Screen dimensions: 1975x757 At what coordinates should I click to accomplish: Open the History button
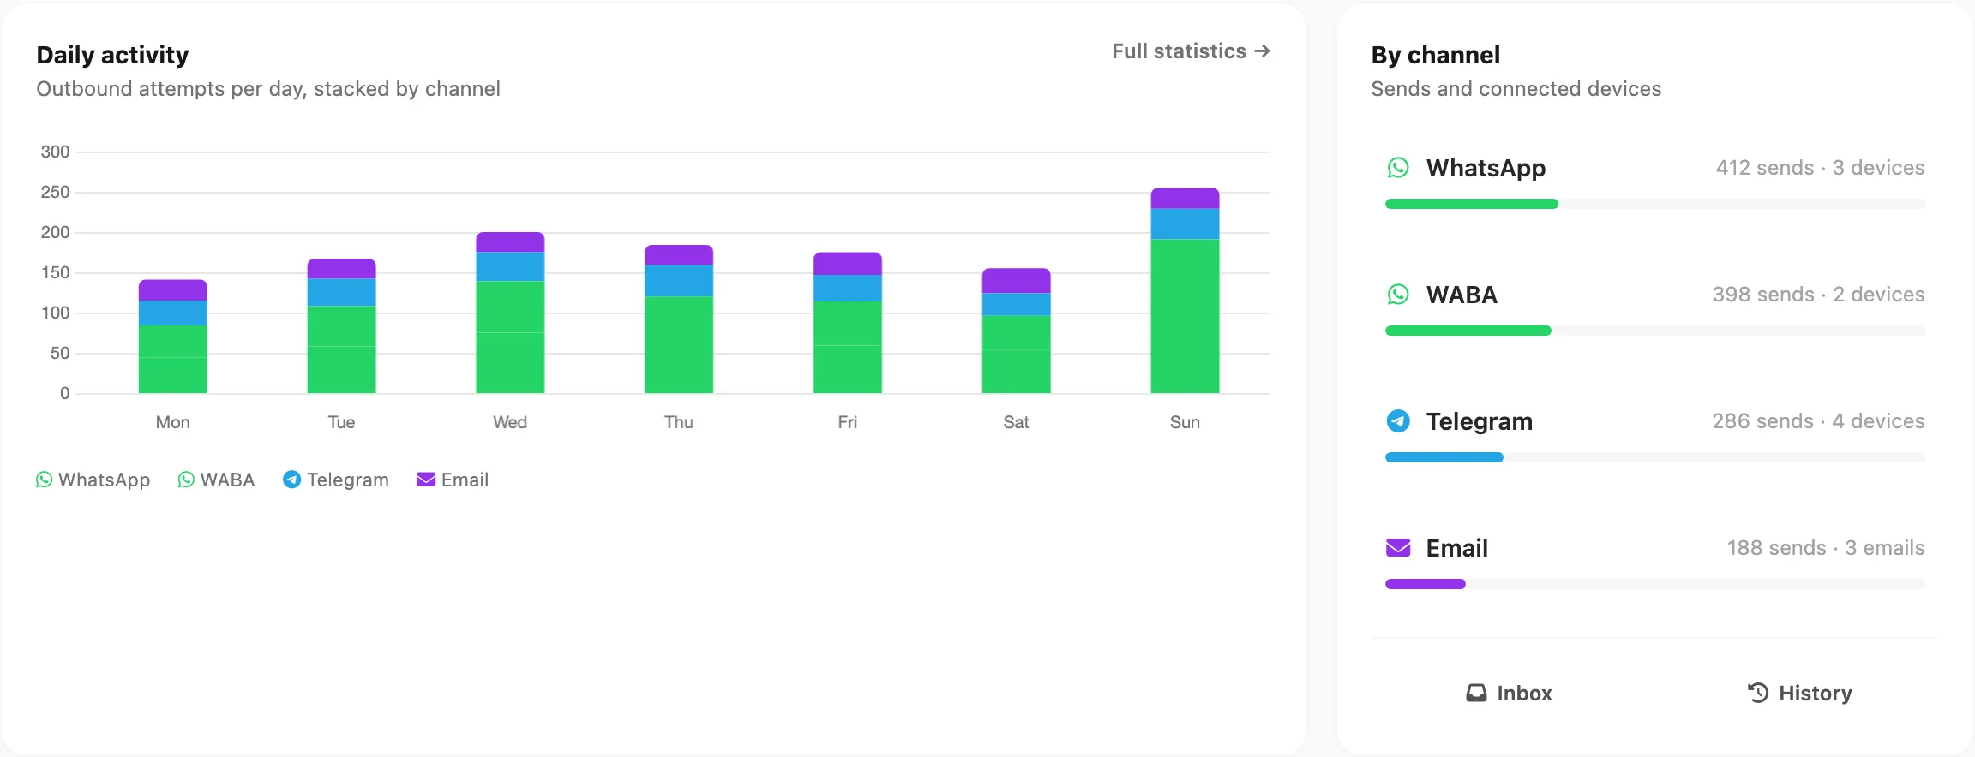pos(1799,693)
